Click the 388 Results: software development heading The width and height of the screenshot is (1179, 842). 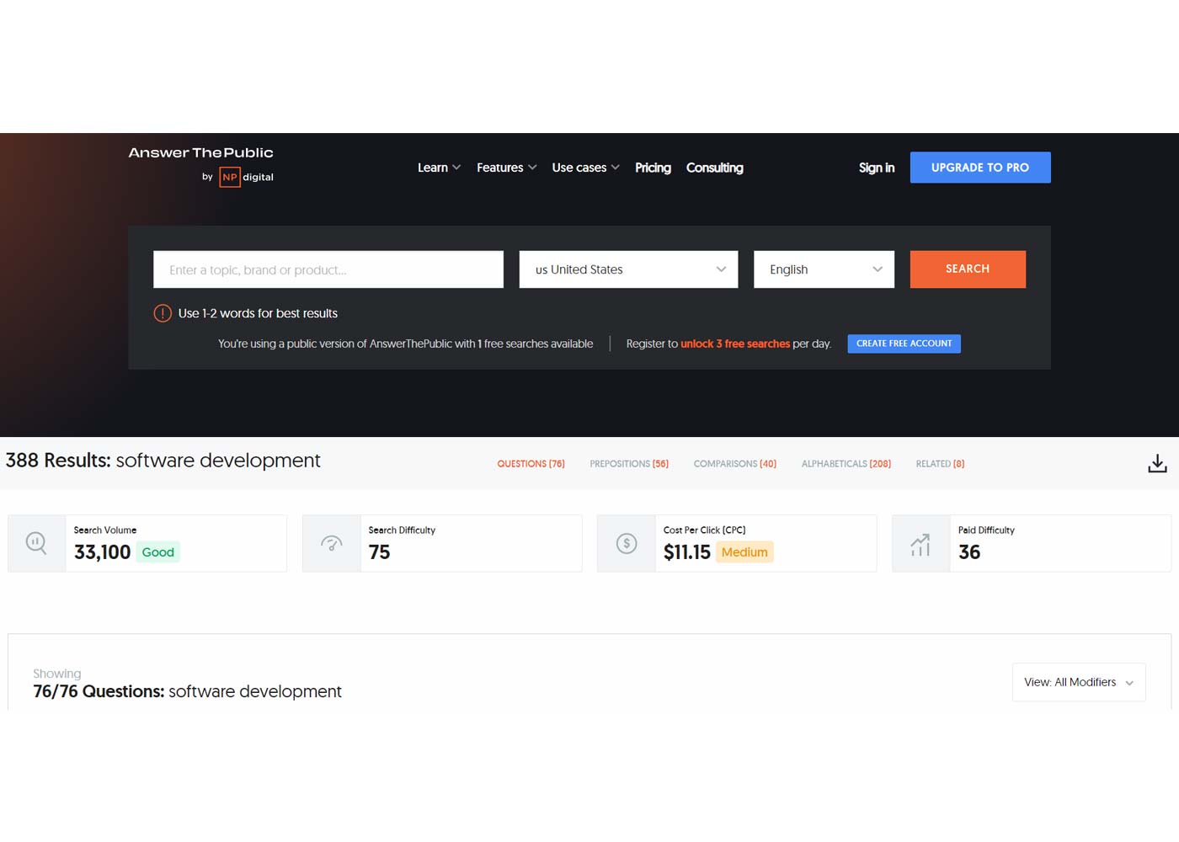[163, 461]
